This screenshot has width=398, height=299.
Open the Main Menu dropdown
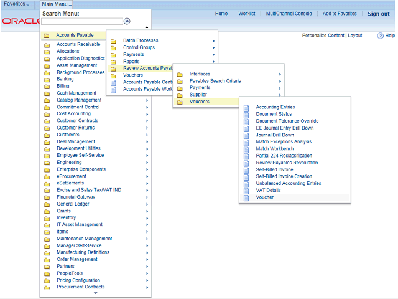[x=57, y=4]
